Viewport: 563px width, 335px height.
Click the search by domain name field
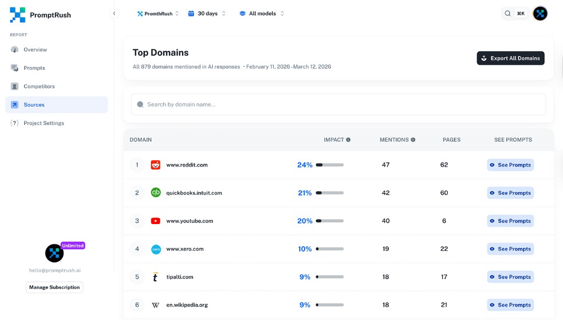pyautogui.click(x=338, y=104)
